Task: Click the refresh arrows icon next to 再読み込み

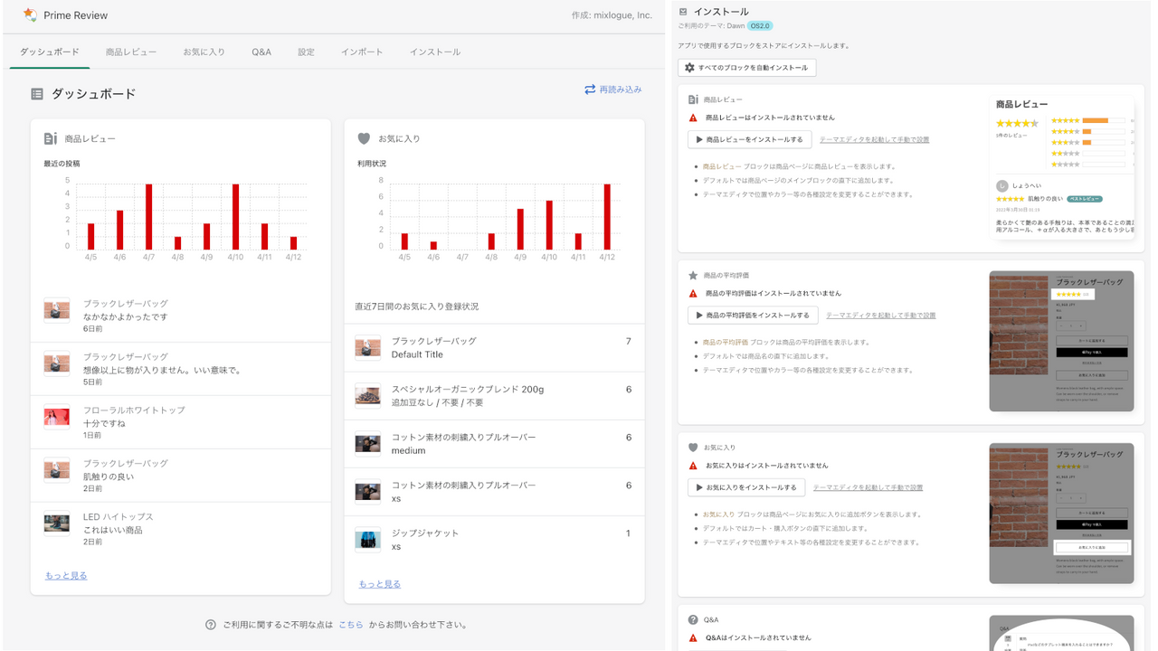Action: point(592,89)
